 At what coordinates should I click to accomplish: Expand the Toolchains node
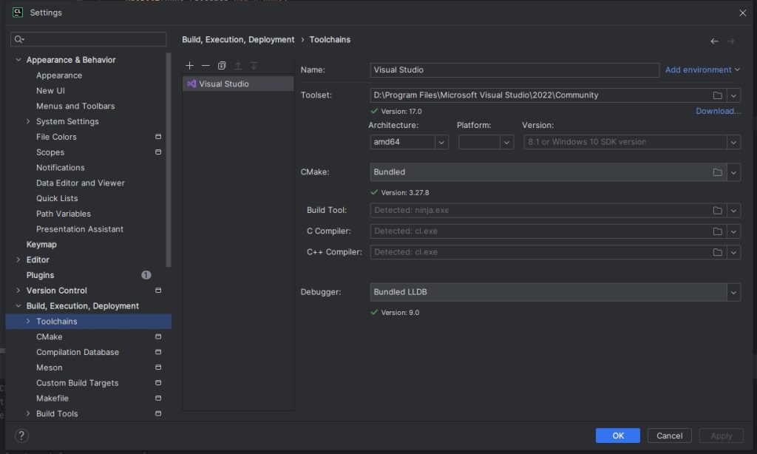pyautogui.click(x=28, y=321)
